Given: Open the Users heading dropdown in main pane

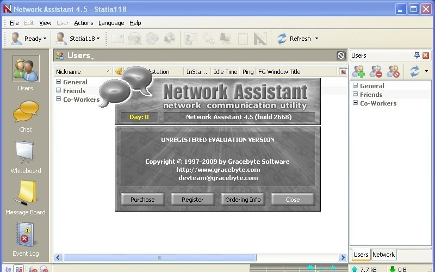Looking at the screenshot, I should point(92,58).
